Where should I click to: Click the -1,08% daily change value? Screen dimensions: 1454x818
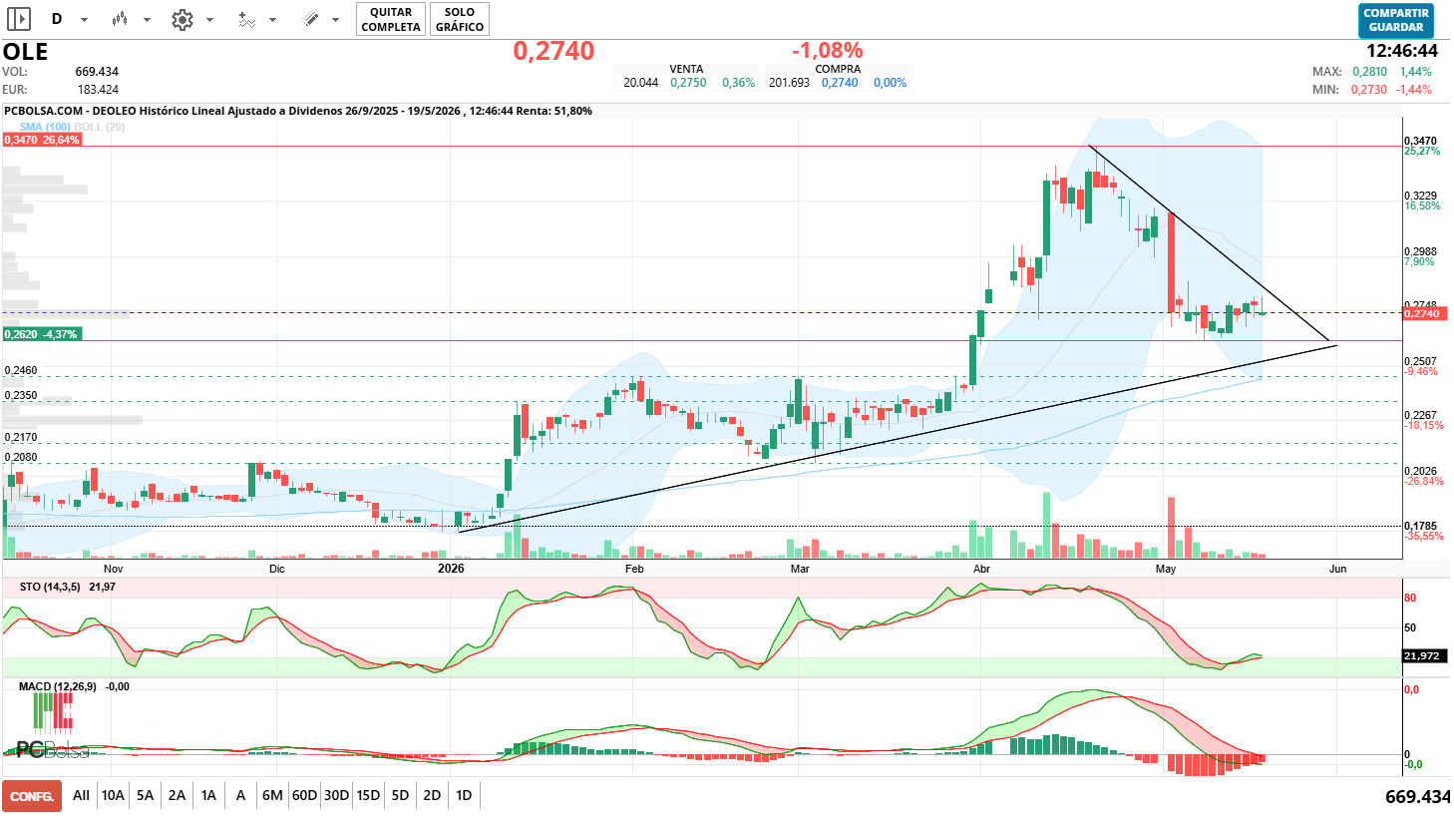(x=827, y=50)
